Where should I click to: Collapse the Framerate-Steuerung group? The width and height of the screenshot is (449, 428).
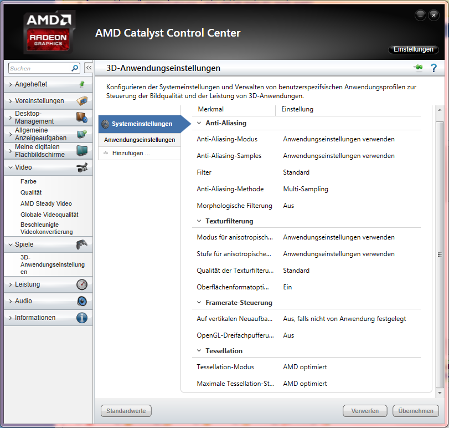coord(199,303)
